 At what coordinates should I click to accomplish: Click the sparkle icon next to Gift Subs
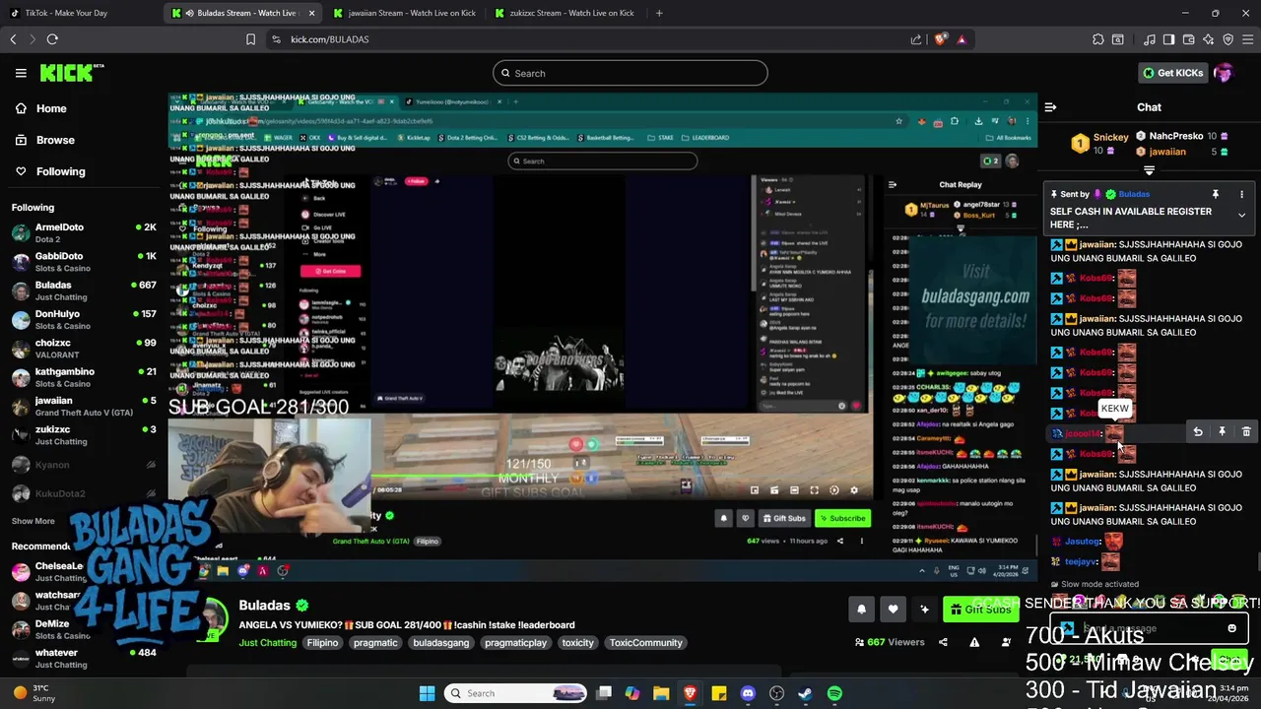(x=924, y=610)
